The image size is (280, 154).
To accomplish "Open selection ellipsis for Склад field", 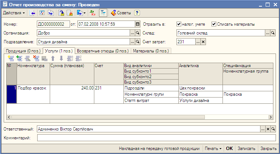I will click(267, 33).
